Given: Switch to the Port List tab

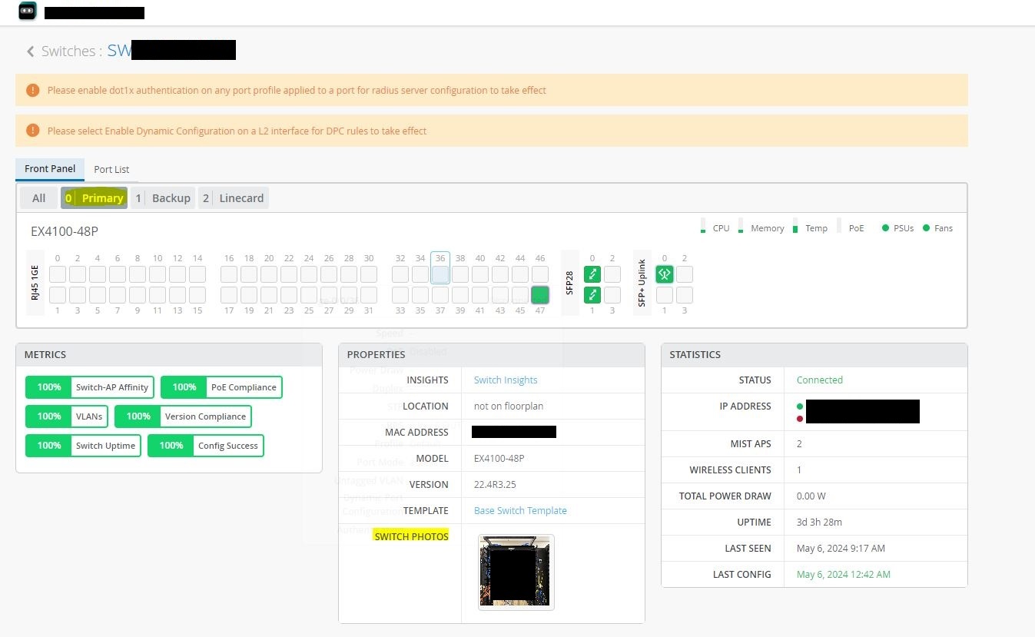Looking at the screenshot, I should pyautogui.click(x=111, y=169).
